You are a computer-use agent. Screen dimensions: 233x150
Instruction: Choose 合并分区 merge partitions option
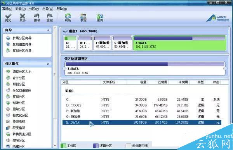[19, 78]
